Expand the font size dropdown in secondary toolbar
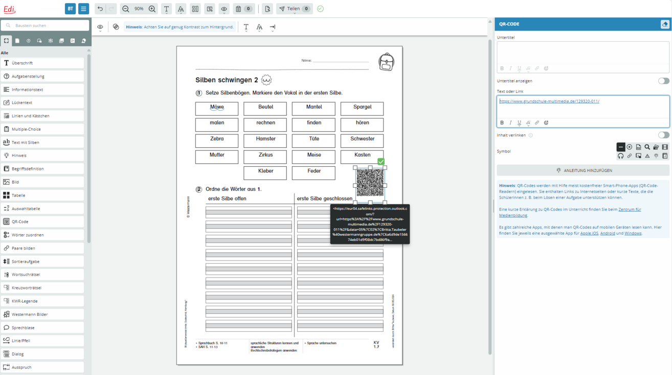The width and height of the screenshot is (672, 375). (259, 28)
